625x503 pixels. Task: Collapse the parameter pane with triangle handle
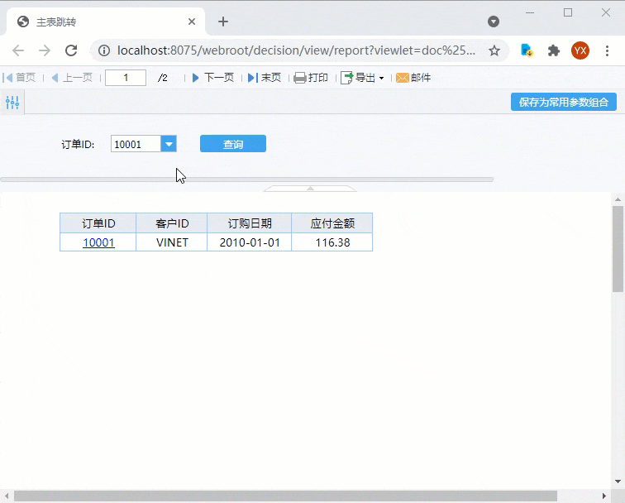(x=310, y=189)
